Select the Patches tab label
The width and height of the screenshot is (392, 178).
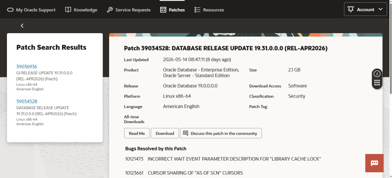177,10
